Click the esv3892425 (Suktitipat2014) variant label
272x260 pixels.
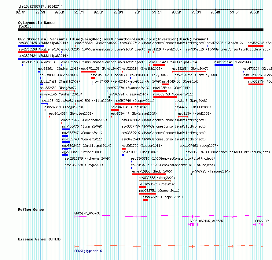(x=43, y=43)
